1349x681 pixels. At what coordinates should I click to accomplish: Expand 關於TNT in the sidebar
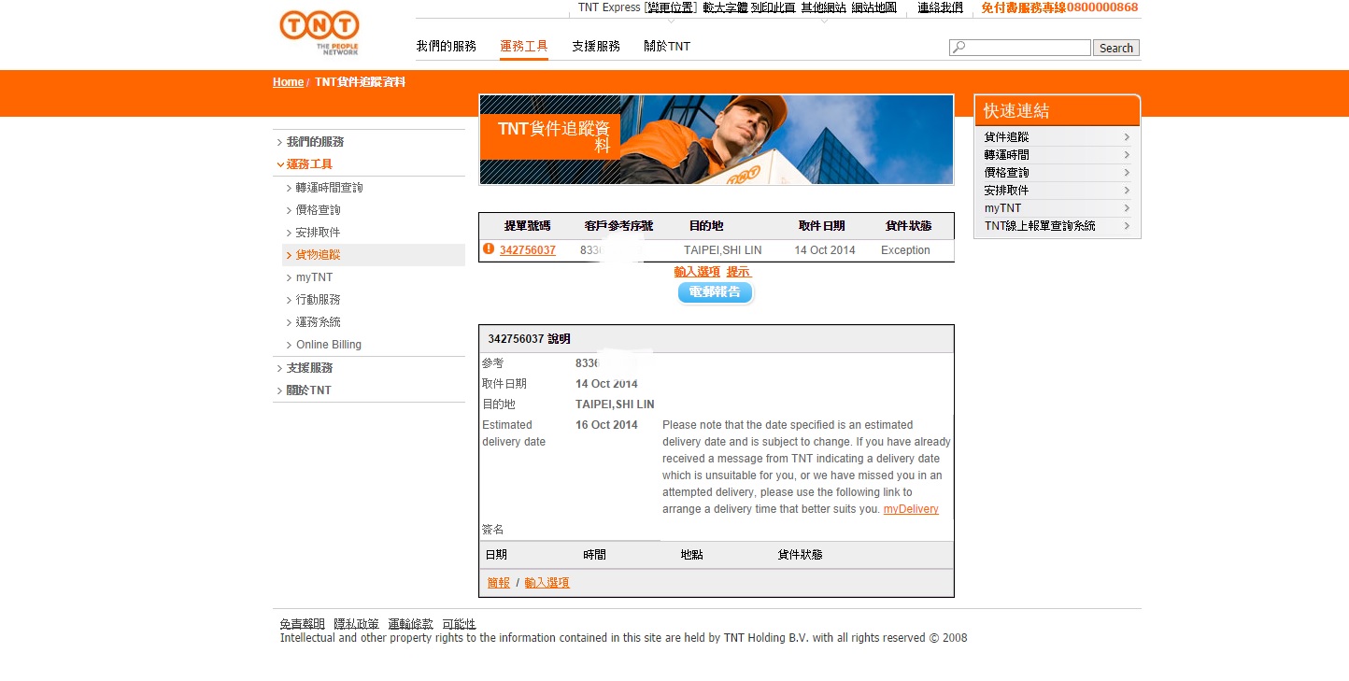(x=308, y=390)
